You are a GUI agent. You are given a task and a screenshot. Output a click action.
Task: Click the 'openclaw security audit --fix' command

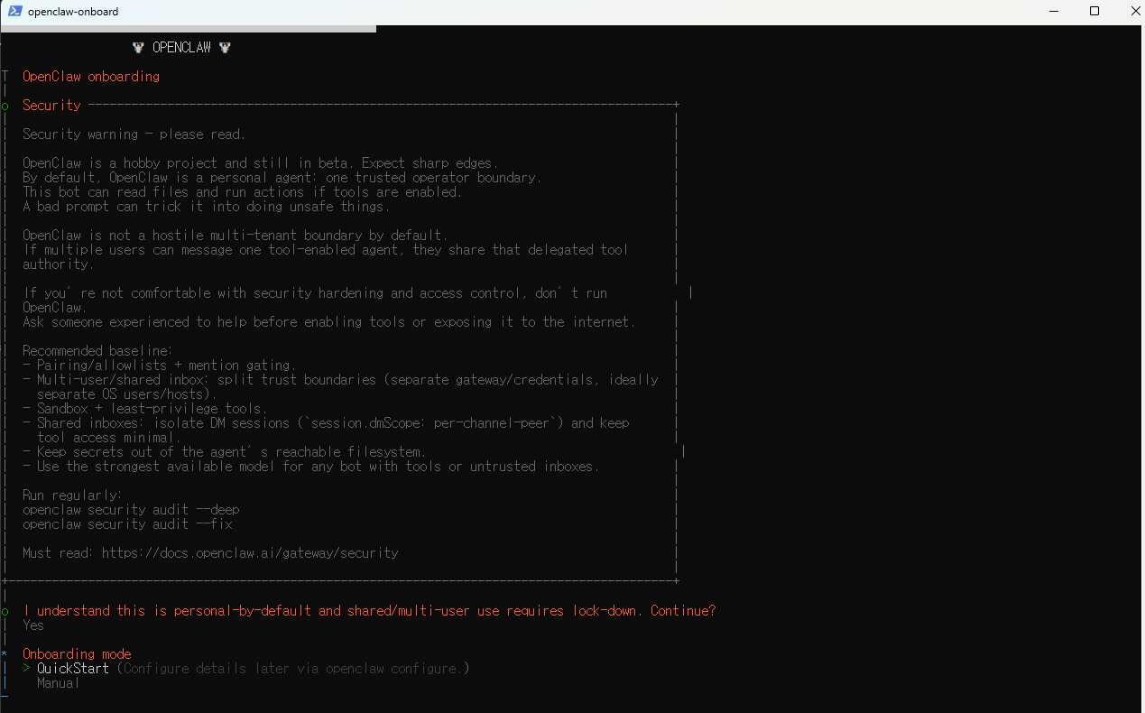(x=127, y=524)
